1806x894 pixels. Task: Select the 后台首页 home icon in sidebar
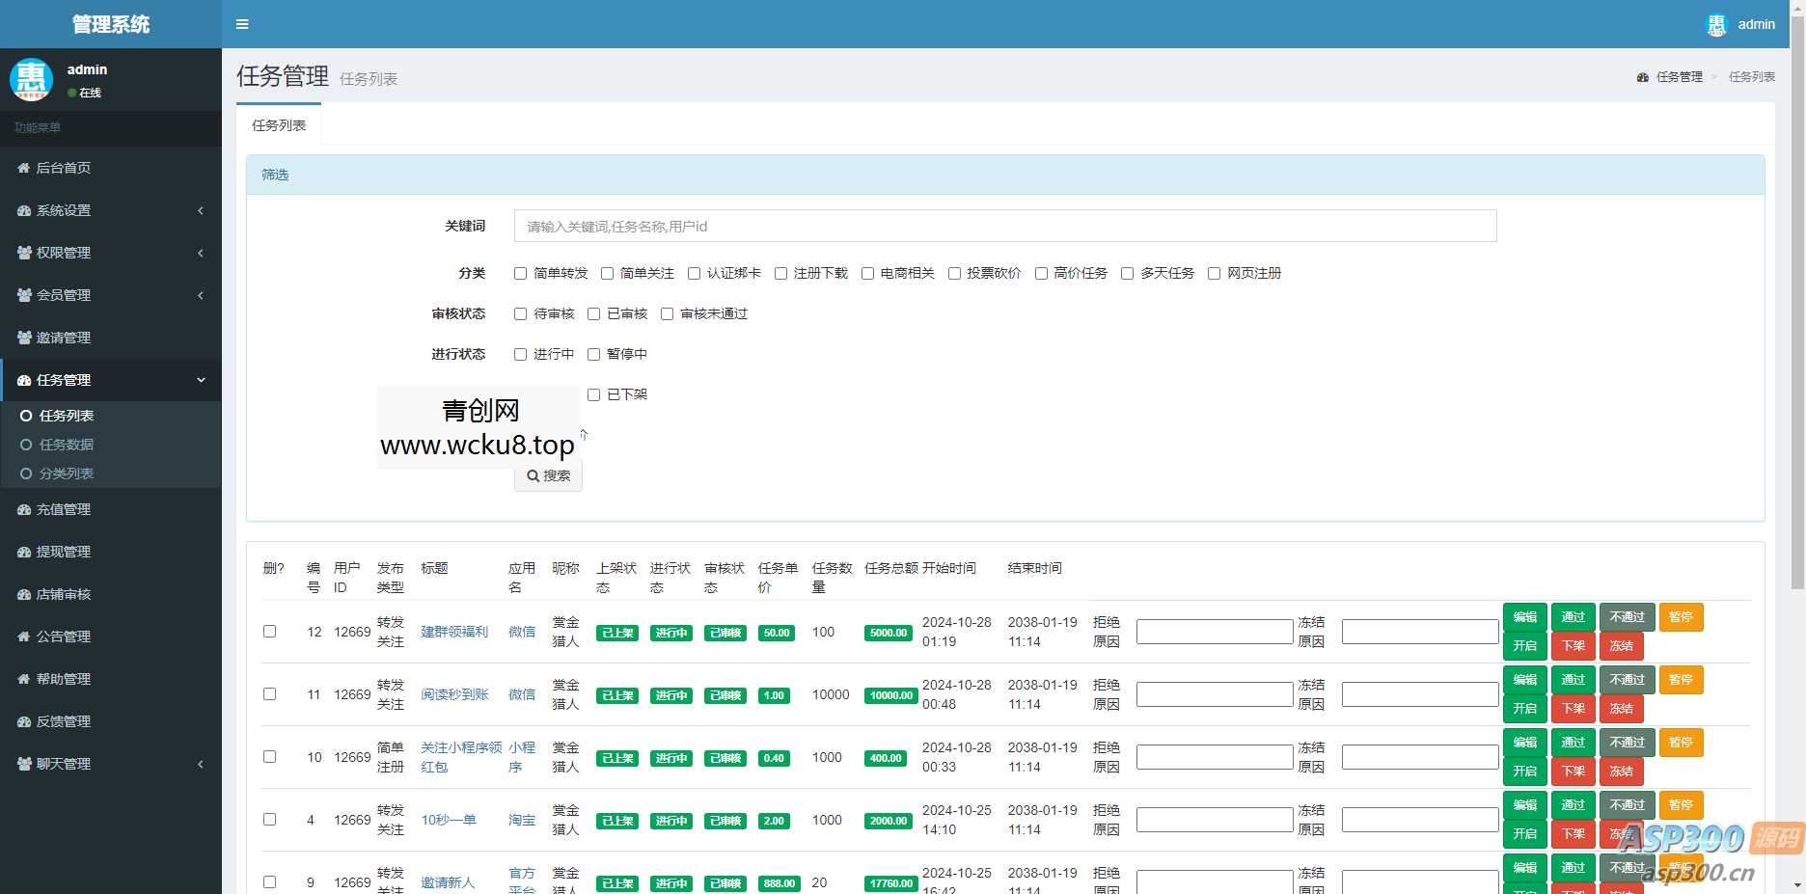[x=24, y=168]
